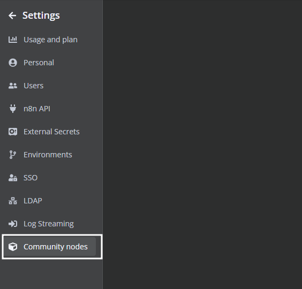Click the sign-in arrow Log Streaming icon
This screenshot has width=302, height=289.
click(13, 224)
